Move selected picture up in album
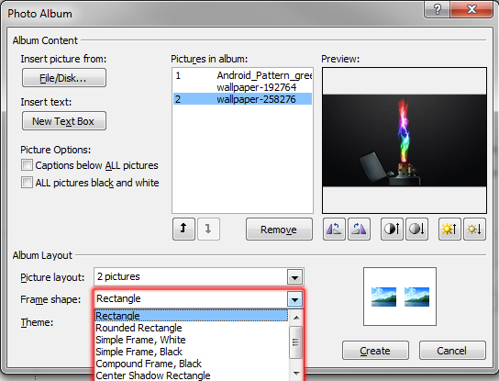 183,229
